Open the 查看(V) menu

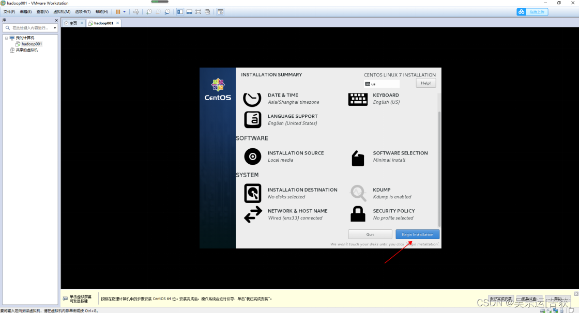coord(42,12)
